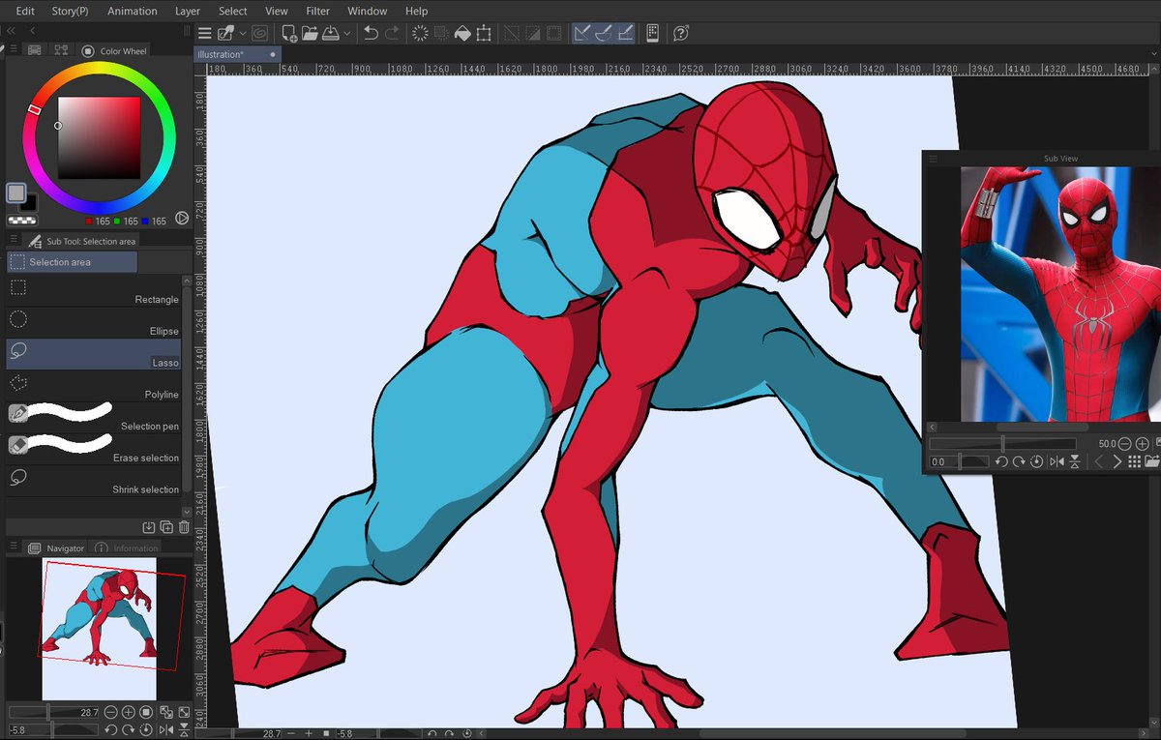The width and height of the screenshot is (1161, 740).
Task: Switch to the Information tab
Action: pos(134,548)
